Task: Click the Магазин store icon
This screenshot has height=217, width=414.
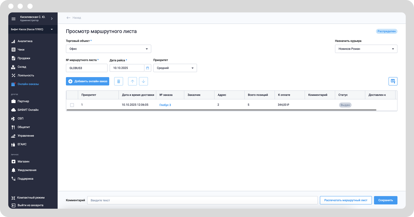Action: click(x=13, y=162)
